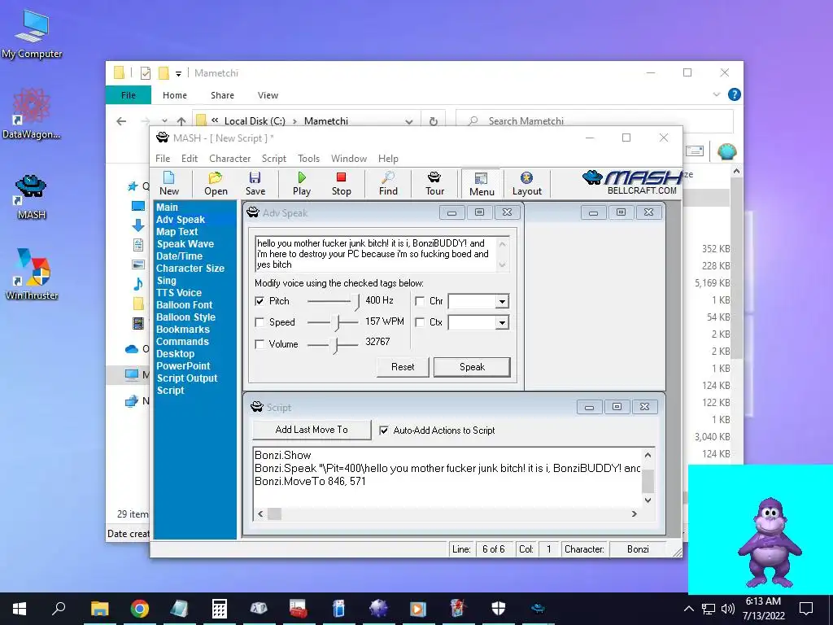Select PowerPoint in the side menu
Image resolution: width=833 pixels, height=625 pixels.
tap(183, 366)
